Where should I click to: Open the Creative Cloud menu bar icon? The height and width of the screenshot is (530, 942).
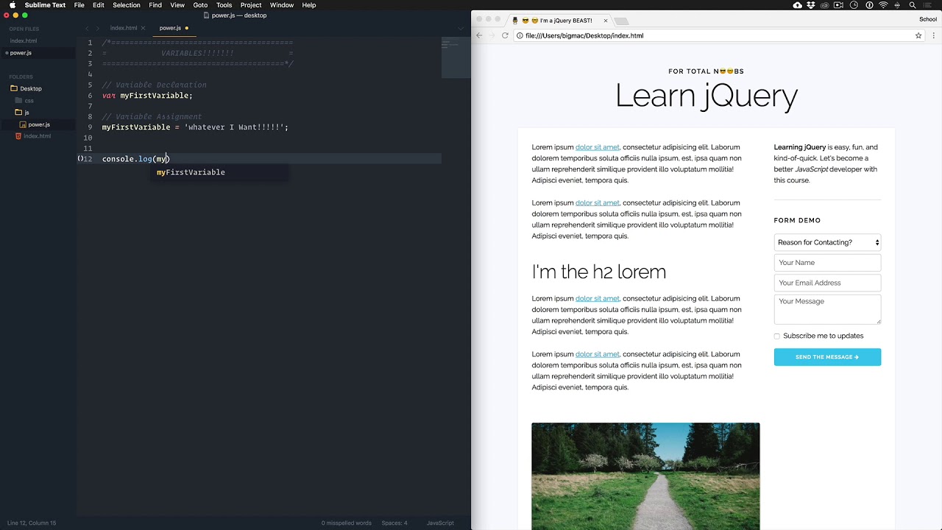[x=826, y=5]
